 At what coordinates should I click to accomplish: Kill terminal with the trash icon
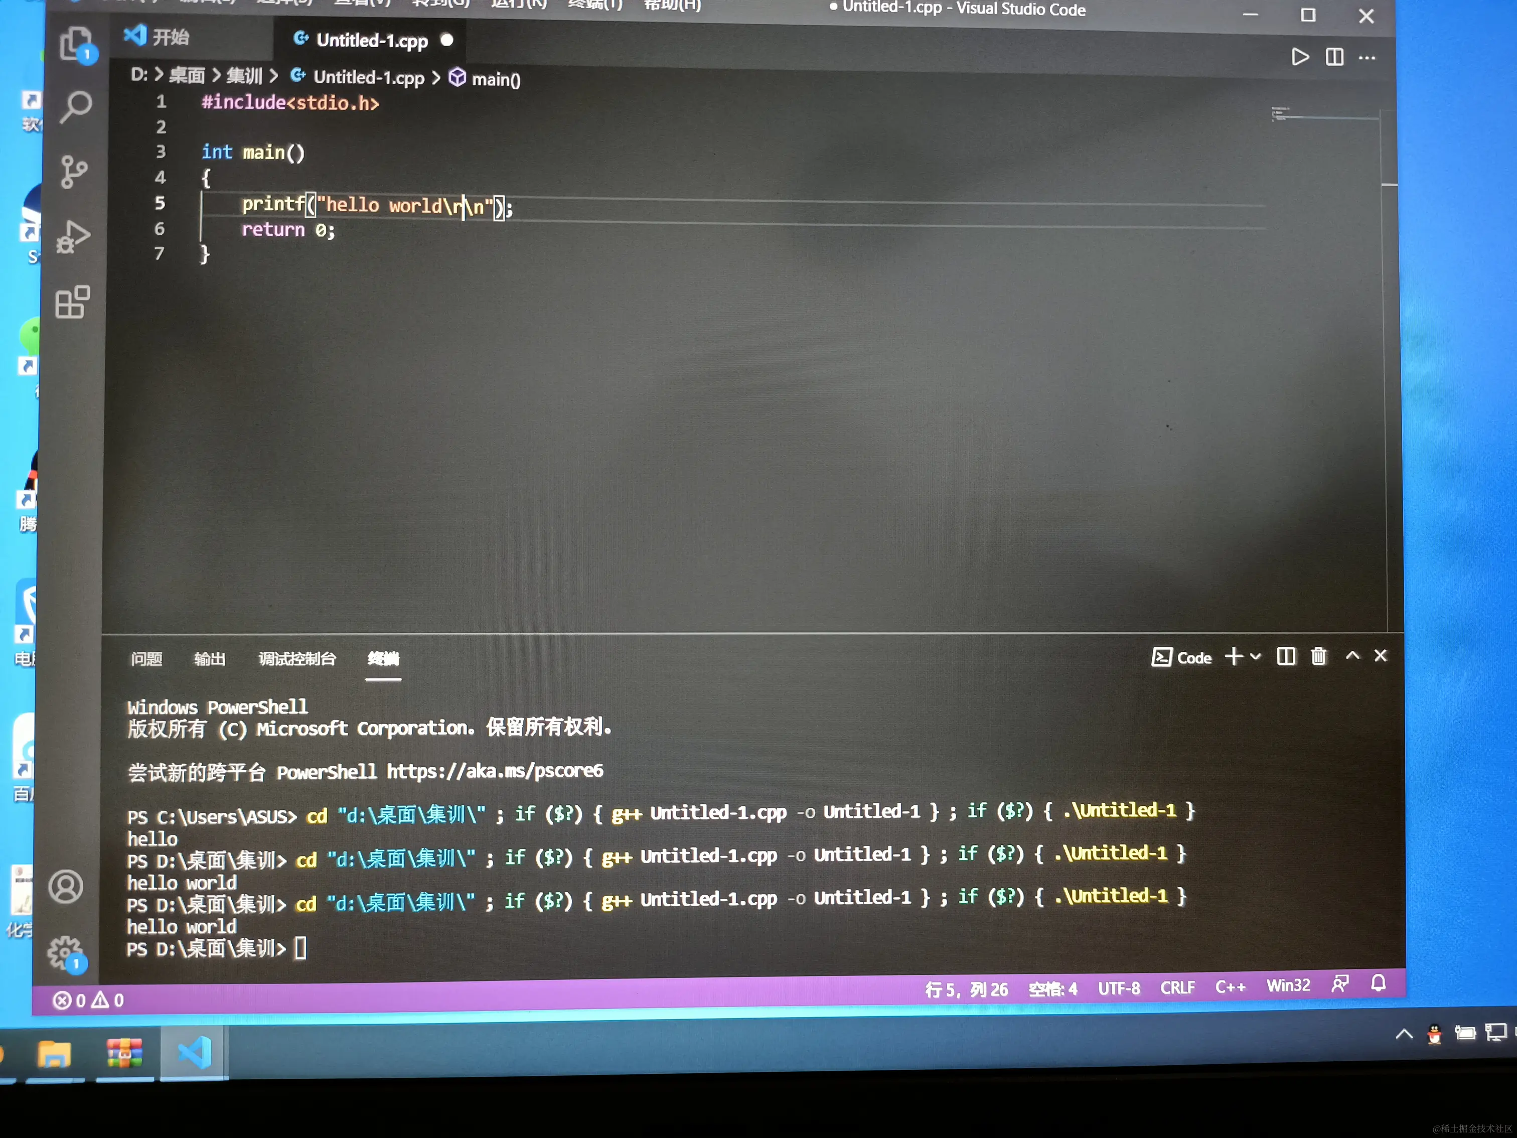(1318, 656)
